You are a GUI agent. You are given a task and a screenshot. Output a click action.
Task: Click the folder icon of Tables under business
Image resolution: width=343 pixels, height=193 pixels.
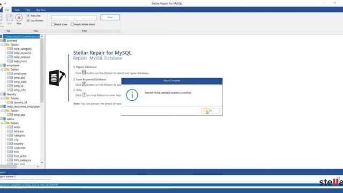pyautogui.click(x=8, y=44)
